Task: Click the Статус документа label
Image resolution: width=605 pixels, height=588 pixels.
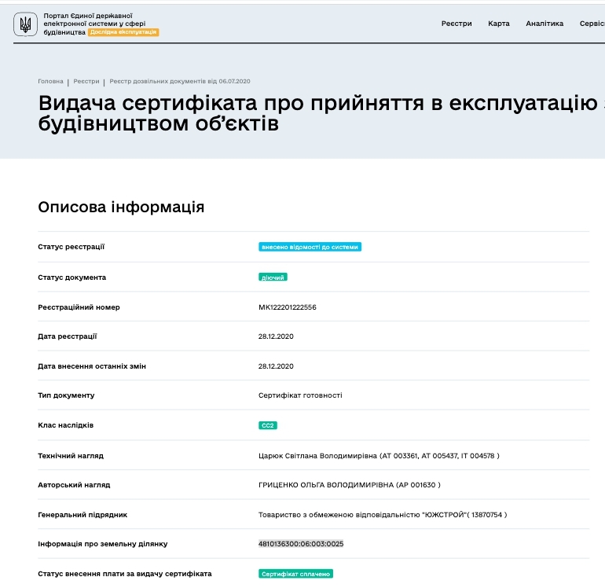Action: tap(71, 277)
